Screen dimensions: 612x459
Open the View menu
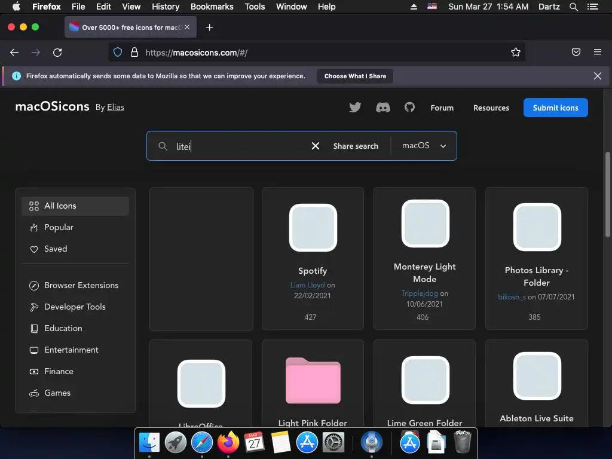tap(131, 7)
